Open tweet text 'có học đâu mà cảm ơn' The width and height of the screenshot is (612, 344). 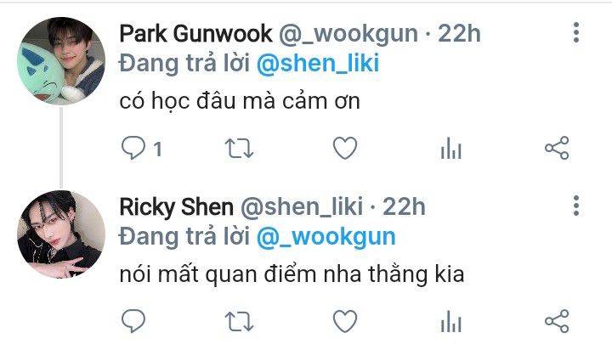pos(240,101)
